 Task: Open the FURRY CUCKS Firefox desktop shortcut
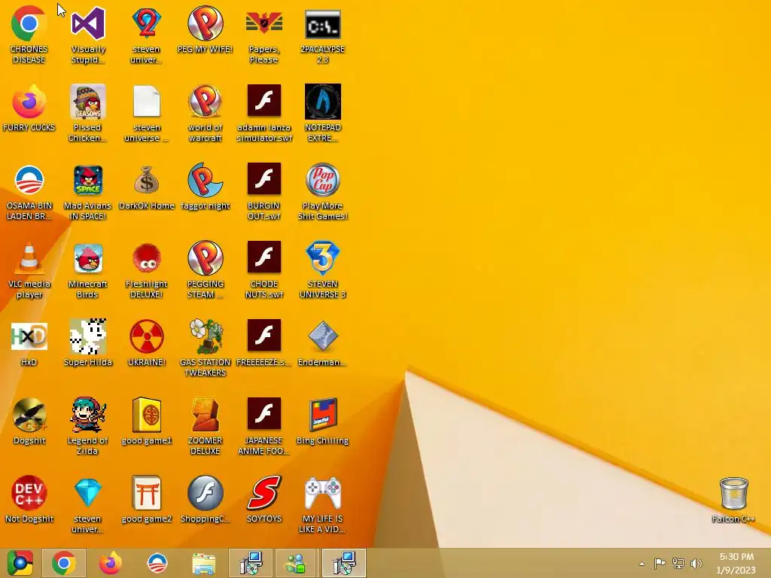29,108
